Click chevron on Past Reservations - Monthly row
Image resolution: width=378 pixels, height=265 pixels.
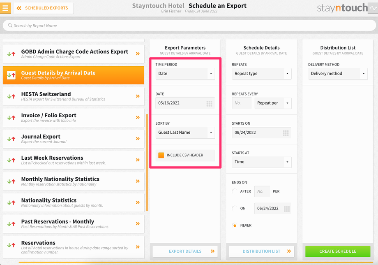coord(138,223)
